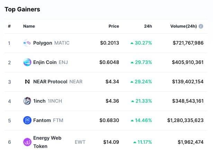The height and width of the screenshot is (150, 213).
Task: Open the Enjin Coin page link
Action: pos(45,62)
